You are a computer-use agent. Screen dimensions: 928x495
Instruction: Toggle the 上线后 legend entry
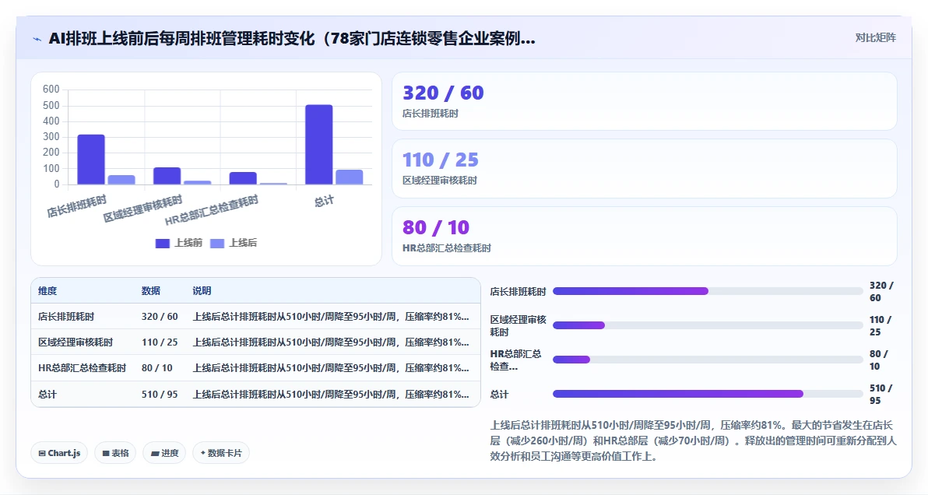point(234,243)
